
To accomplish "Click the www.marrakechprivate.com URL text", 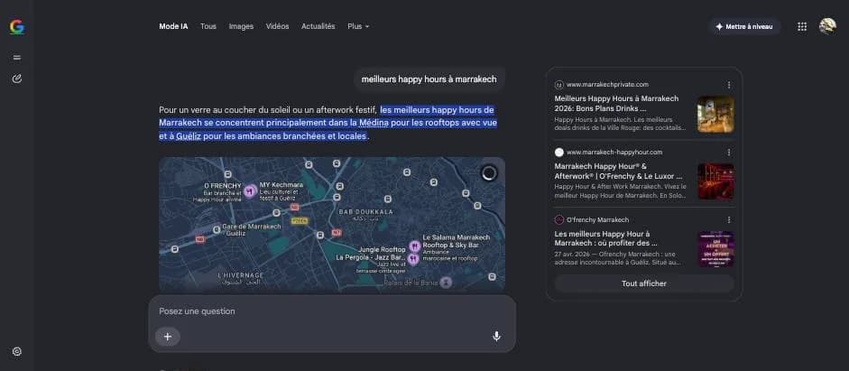I will 607,85.
